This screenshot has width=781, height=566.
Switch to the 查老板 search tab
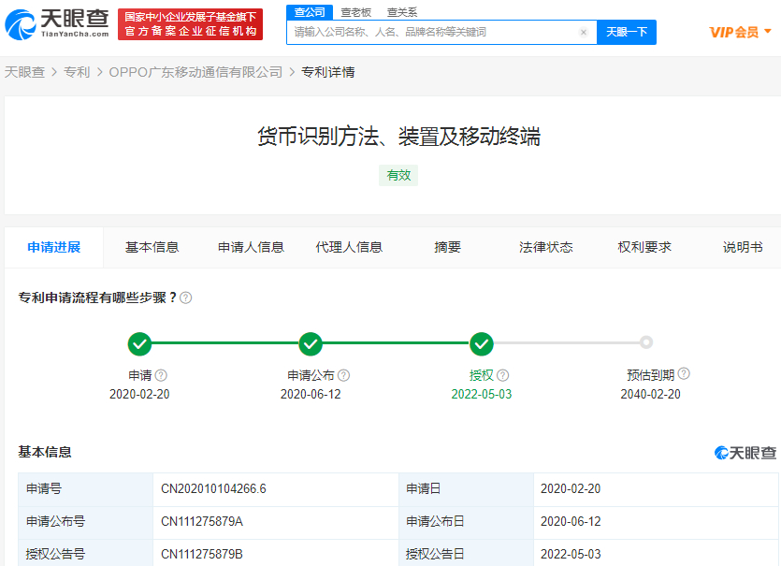(356, 12)
